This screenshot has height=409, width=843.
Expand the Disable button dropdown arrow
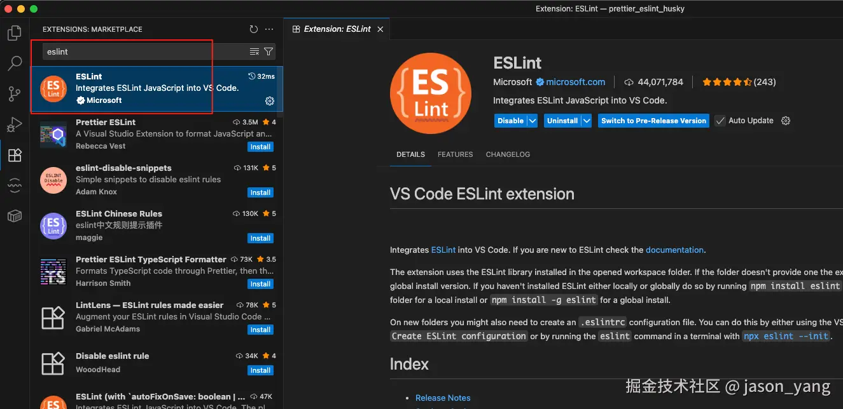pos(533,121)
